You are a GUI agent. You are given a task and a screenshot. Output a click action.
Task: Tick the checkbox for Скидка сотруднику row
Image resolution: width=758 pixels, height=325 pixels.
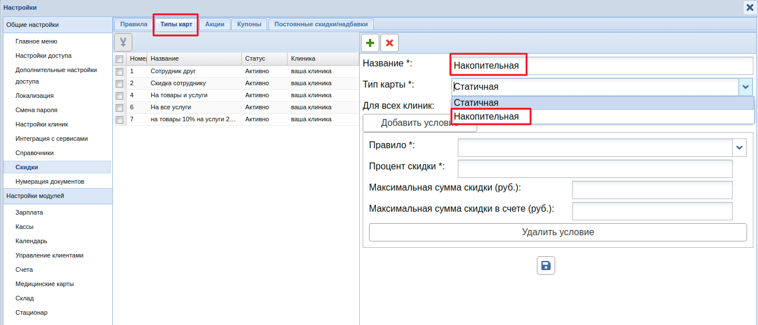point(119,84)
